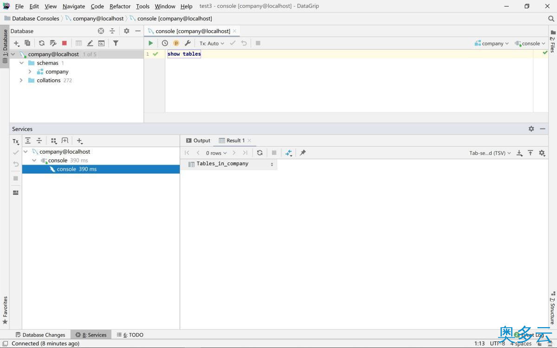Image resolution: width=557 pixels, height=348 pixels.
Task: Open the 6: TODO tool window
Action: click(x=130, y=335)
